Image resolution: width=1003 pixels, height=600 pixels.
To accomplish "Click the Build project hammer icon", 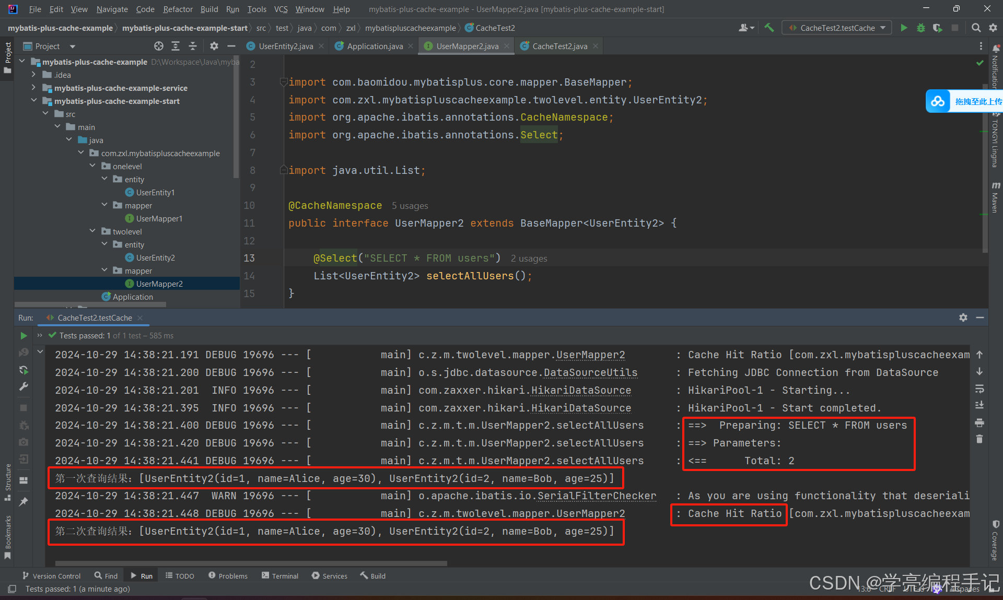I will click(x=769, y=28).
